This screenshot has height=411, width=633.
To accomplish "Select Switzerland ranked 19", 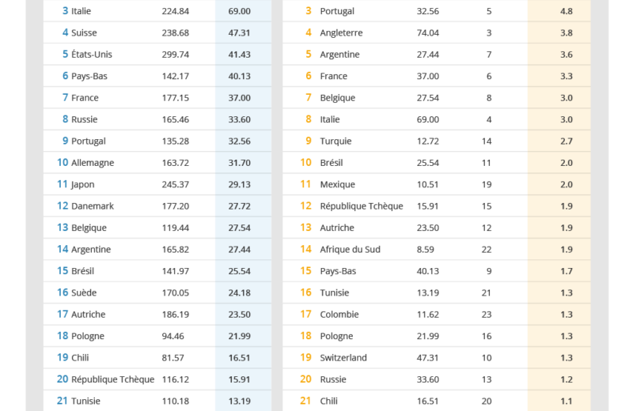I will point(343,358).
